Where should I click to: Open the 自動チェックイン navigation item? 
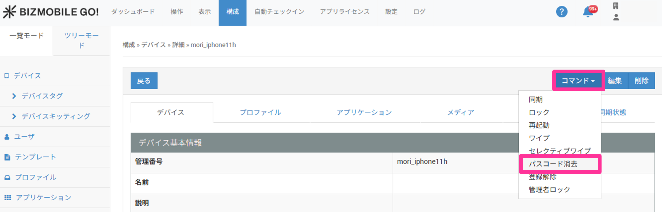click(x=279, y=12)
